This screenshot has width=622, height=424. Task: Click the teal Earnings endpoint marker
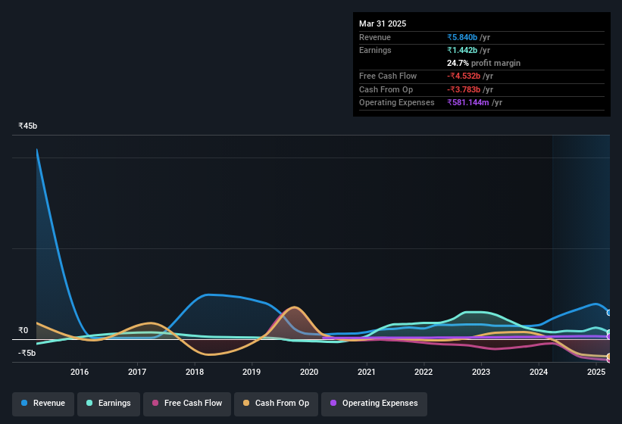609,332
